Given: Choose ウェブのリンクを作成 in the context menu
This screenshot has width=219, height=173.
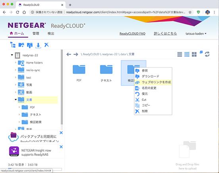Looking at the screenshot, I should (153, 82).
